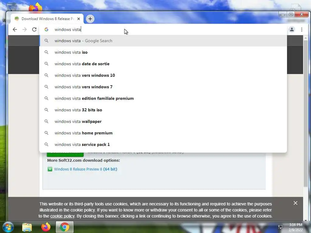The width and height of the screenshot is (311, 233).
Task: Open the Chrome profile avatar icon
Action: [292, 29]
